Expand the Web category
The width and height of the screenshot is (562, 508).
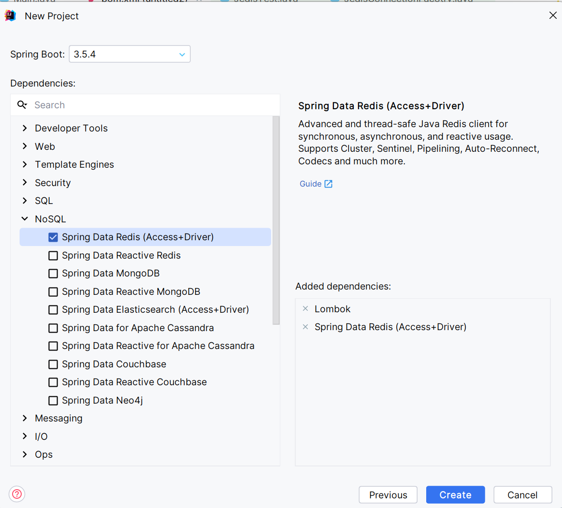(x=25, y=146)
